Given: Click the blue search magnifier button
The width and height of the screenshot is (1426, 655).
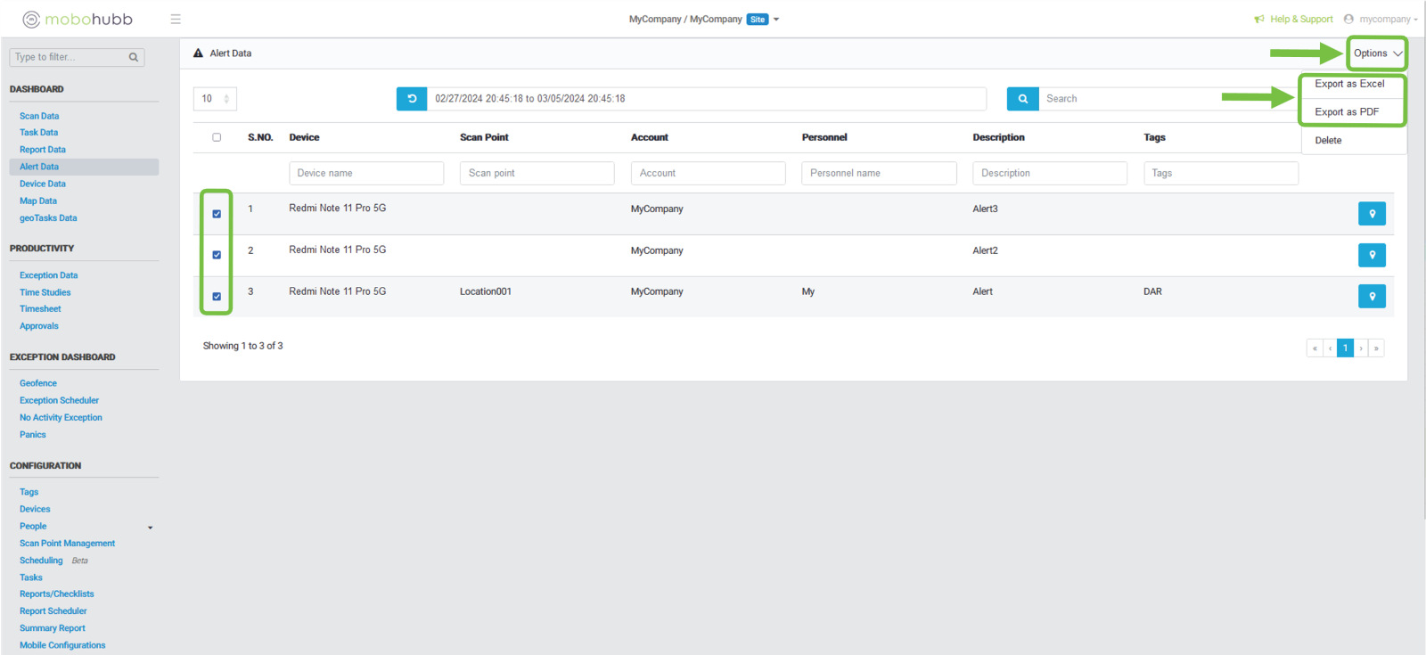Looking at the screenshot, I should 1022,99.
